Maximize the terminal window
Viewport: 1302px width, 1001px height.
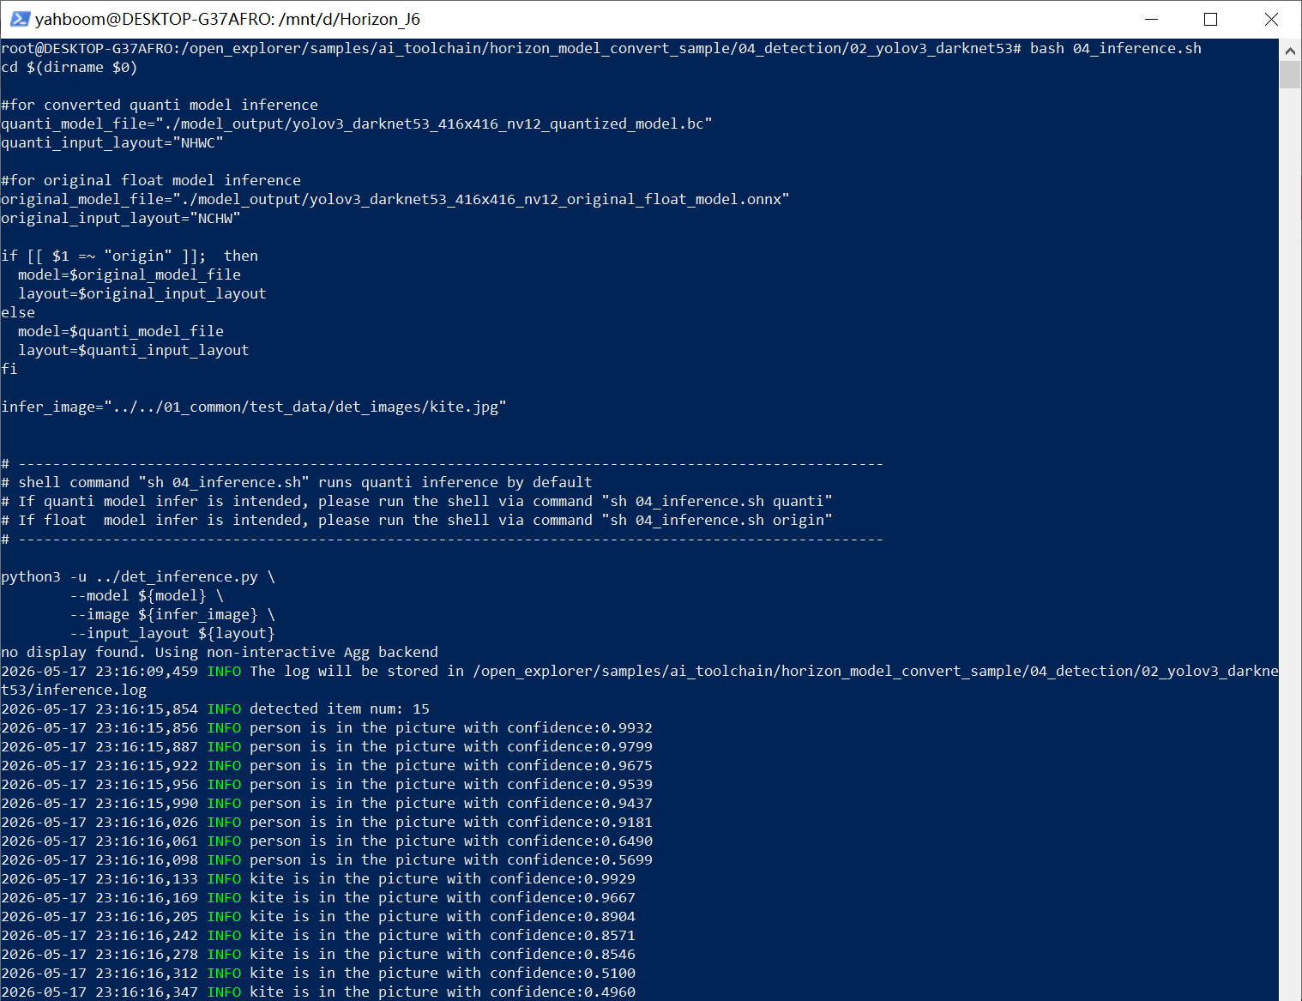[x=1210, y=19]
